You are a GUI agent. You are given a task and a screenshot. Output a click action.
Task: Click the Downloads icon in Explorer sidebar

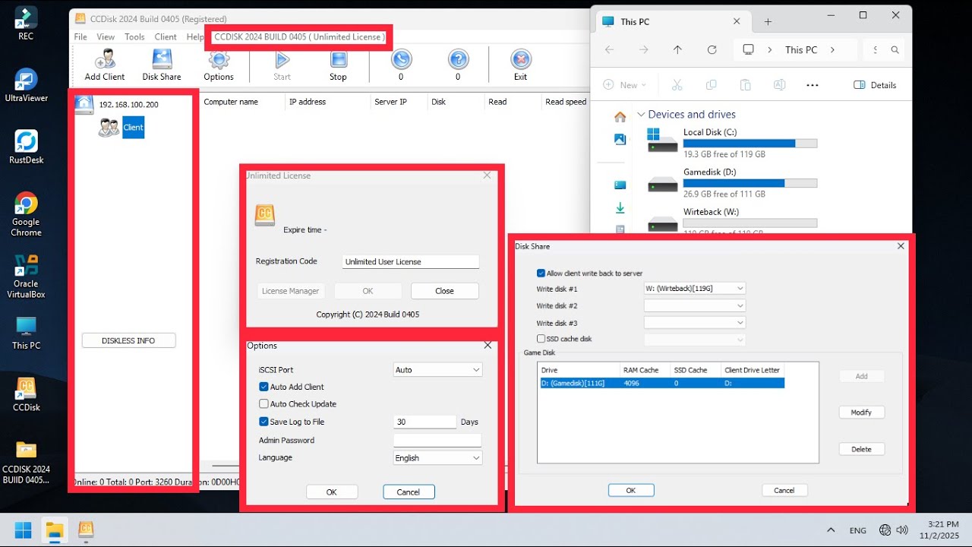[x=620, y=207]
